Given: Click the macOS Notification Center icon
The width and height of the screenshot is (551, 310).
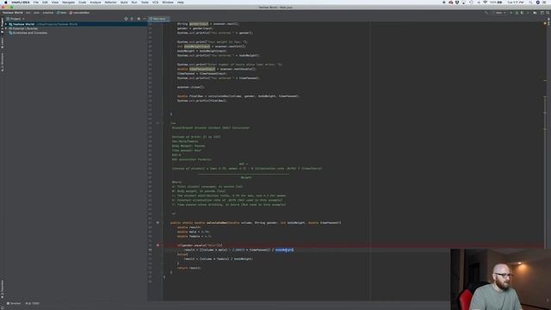Looking at the screenshot, I should coord(545,2).
